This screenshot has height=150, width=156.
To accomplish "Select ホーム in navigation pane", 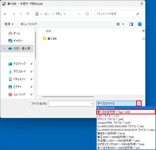I will tap(14, 33).
